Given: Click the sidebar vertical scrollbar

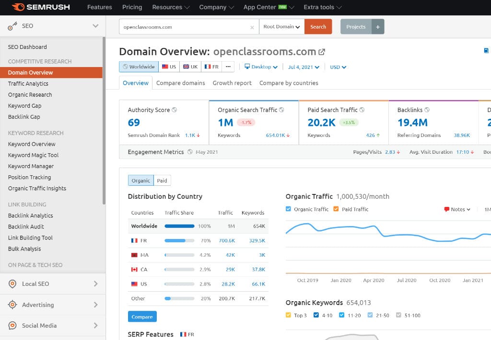Looking at the screenshot, I should [x=104, y=120].
